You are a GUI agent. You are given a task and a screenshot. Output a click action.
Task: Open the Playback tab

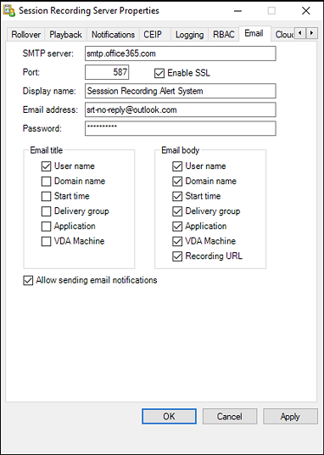pos(65,35)
